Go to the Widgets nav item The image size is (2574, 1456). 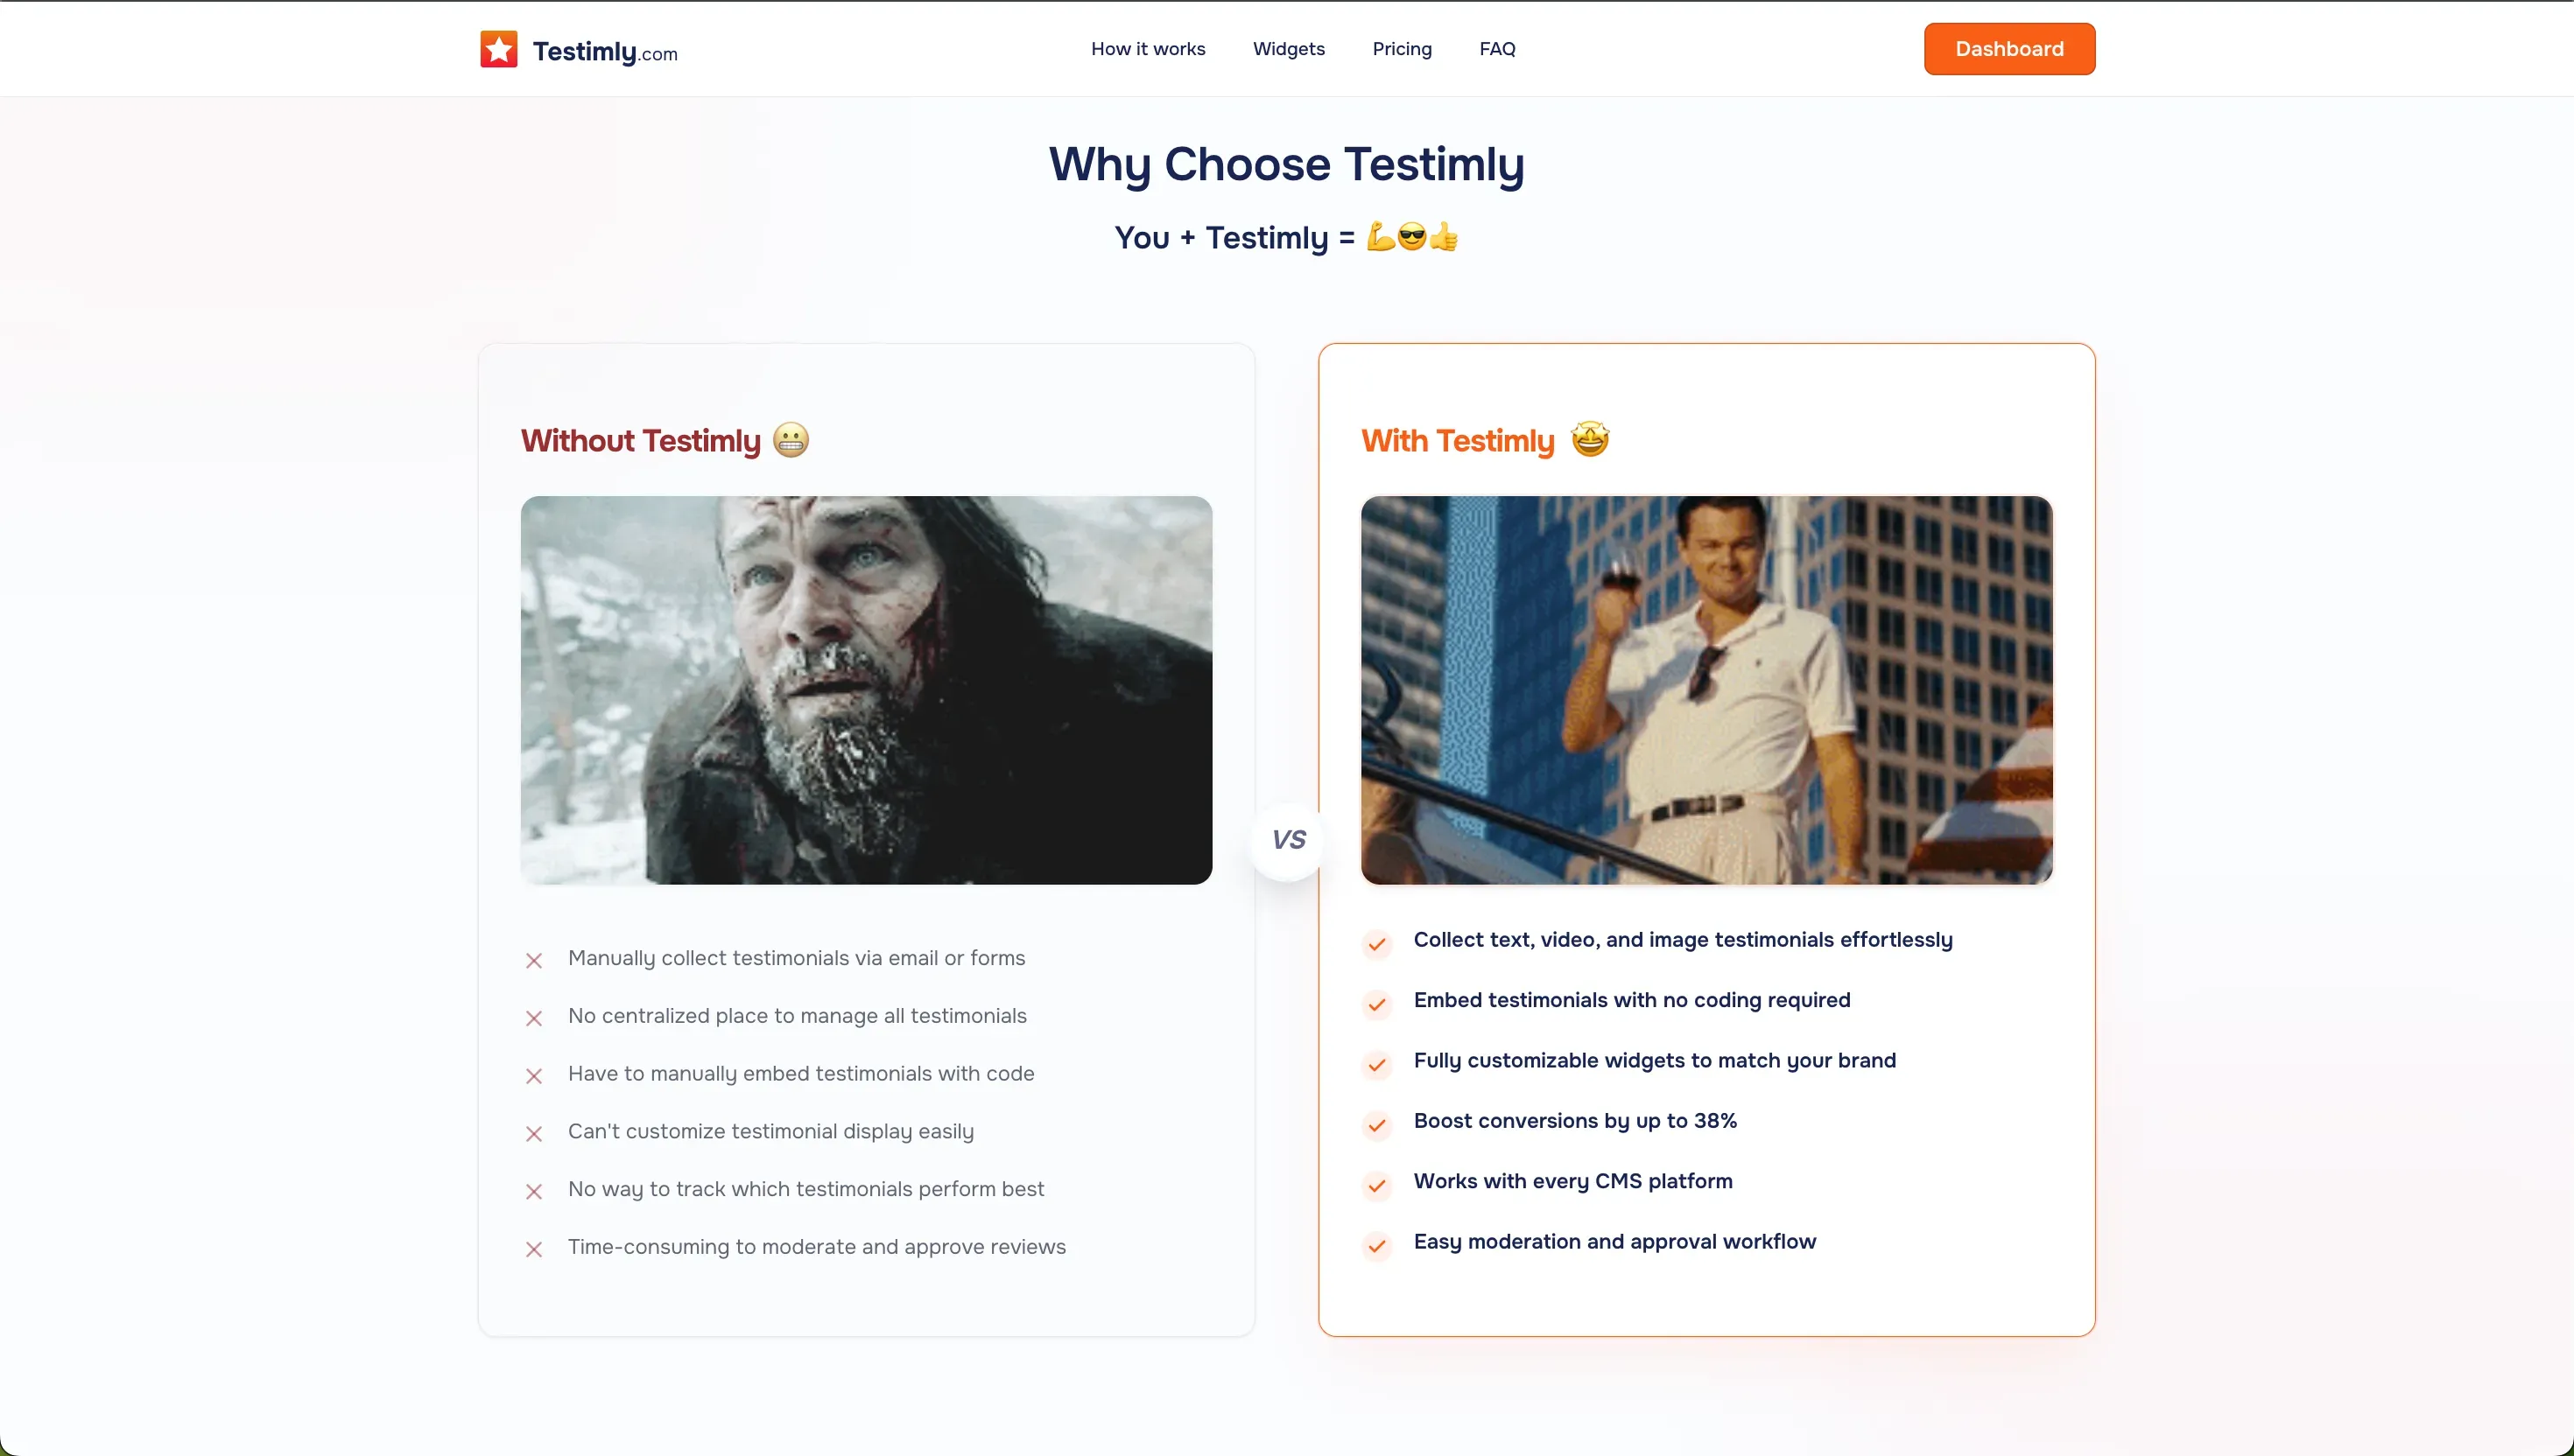pos(1289,49)
